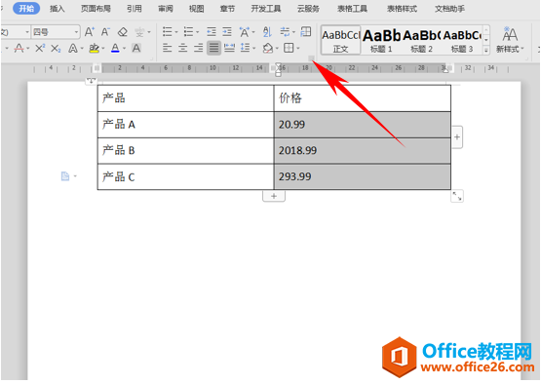541x384 pixels.
Task: Expand the bullet list style dropdown arrow
Action: pos(176,32)
